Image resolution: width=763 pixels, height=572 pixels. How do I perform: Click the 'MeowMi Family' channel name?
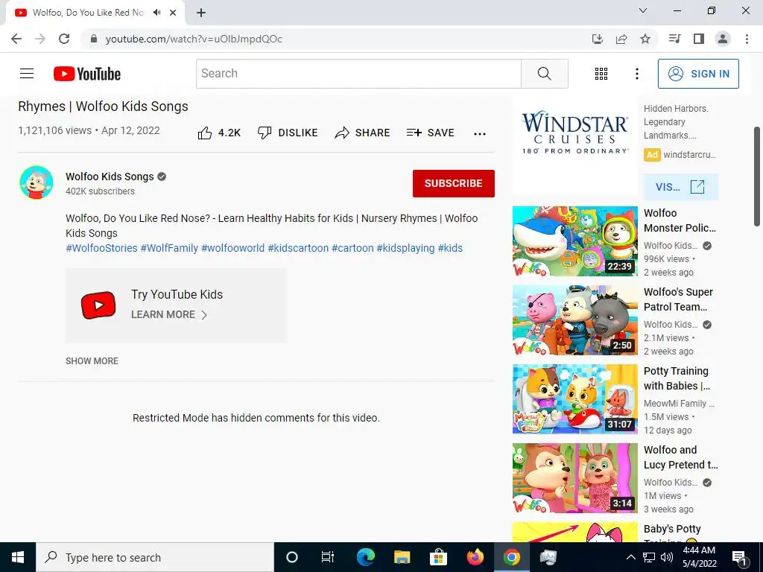pyautogui.click(x=679, y=403)
